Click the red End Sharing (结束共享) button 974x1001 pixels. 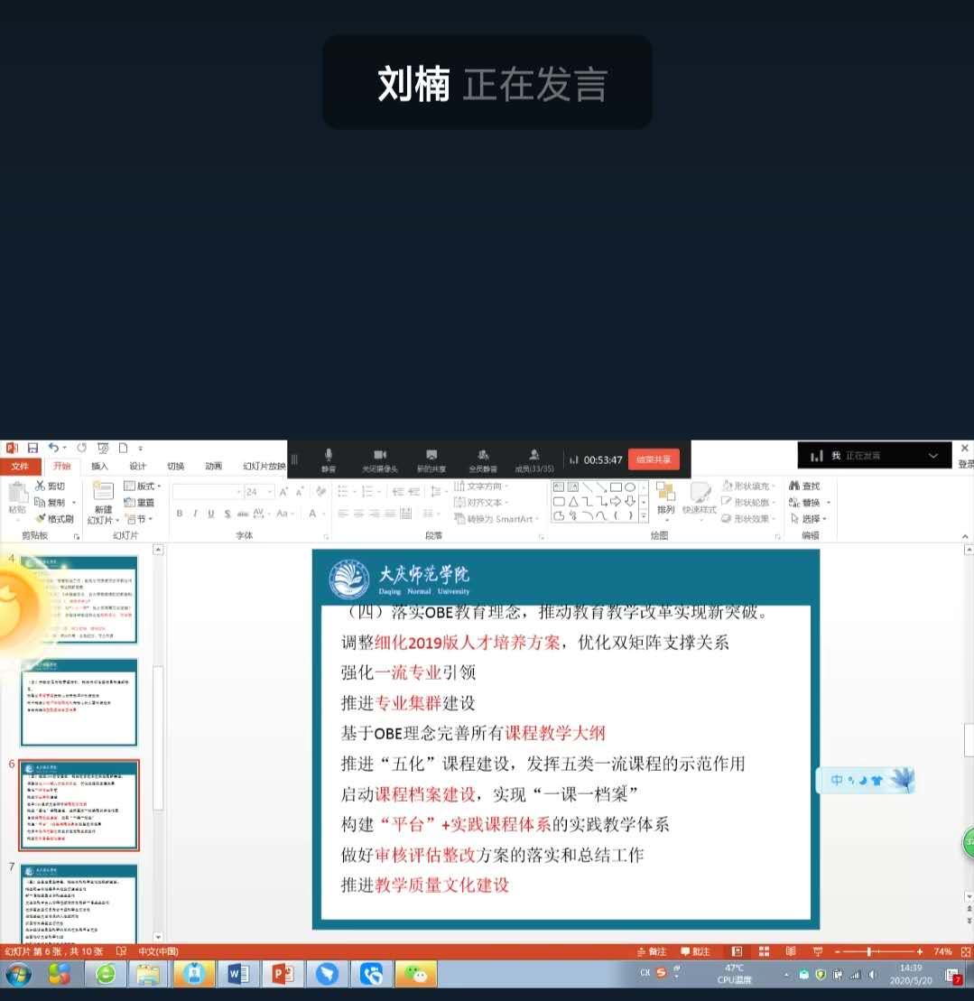tap(654, 459)
